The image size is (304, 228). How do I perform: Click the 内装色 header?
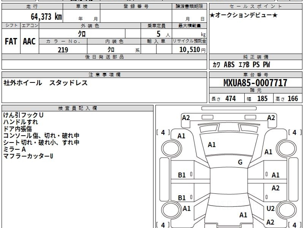click(x=114, y=41)
